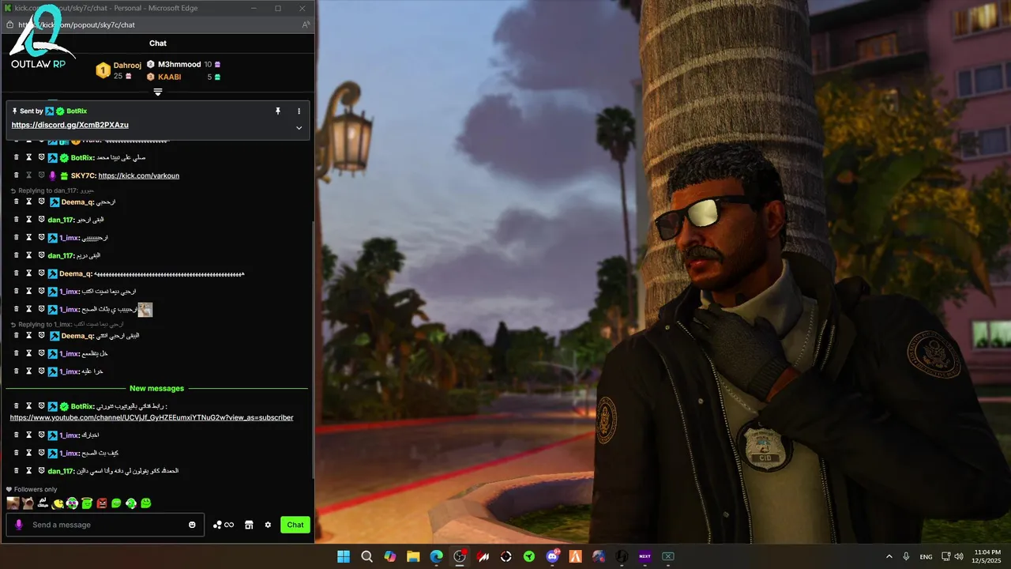The height and width of the screenshot is (569, 1011).
Task: Timeout BotRix on the YouTube link message
Action: (x=28, y=406)
